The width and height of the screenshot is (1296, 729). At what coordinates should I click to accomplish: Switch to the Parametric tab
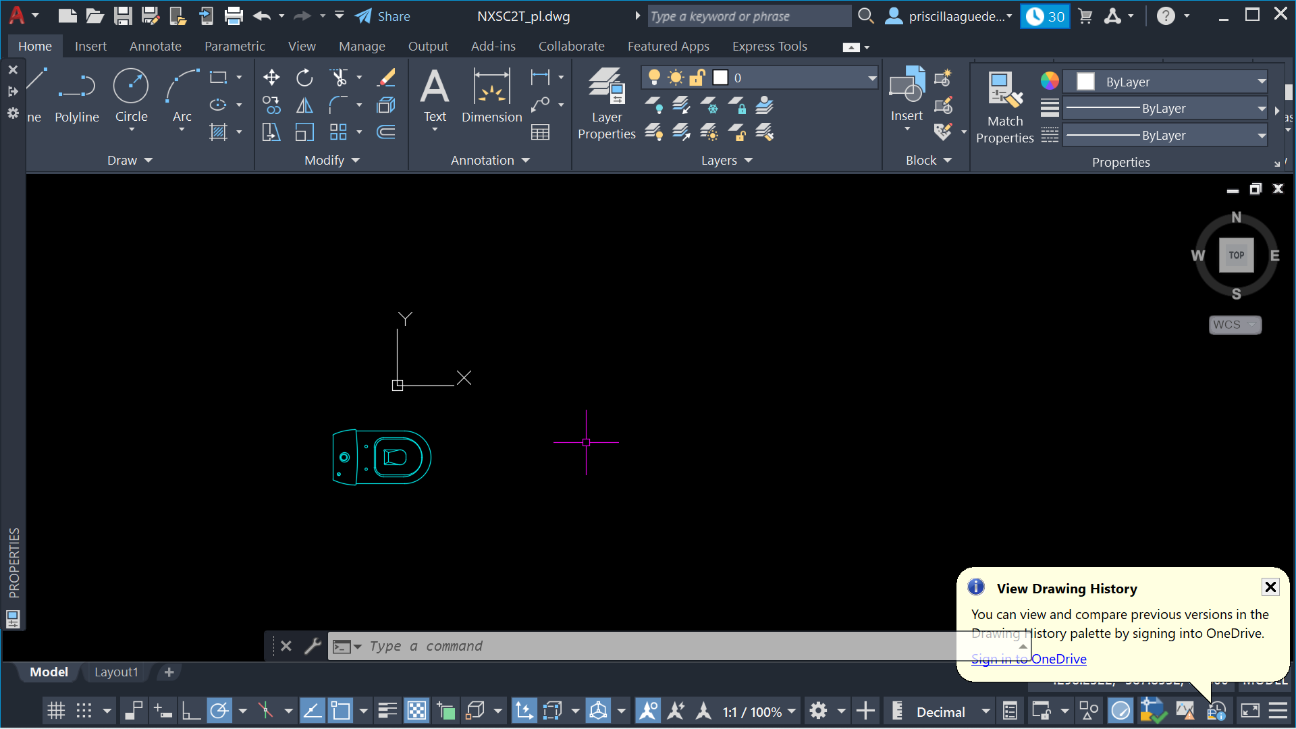tap(235, 46)
